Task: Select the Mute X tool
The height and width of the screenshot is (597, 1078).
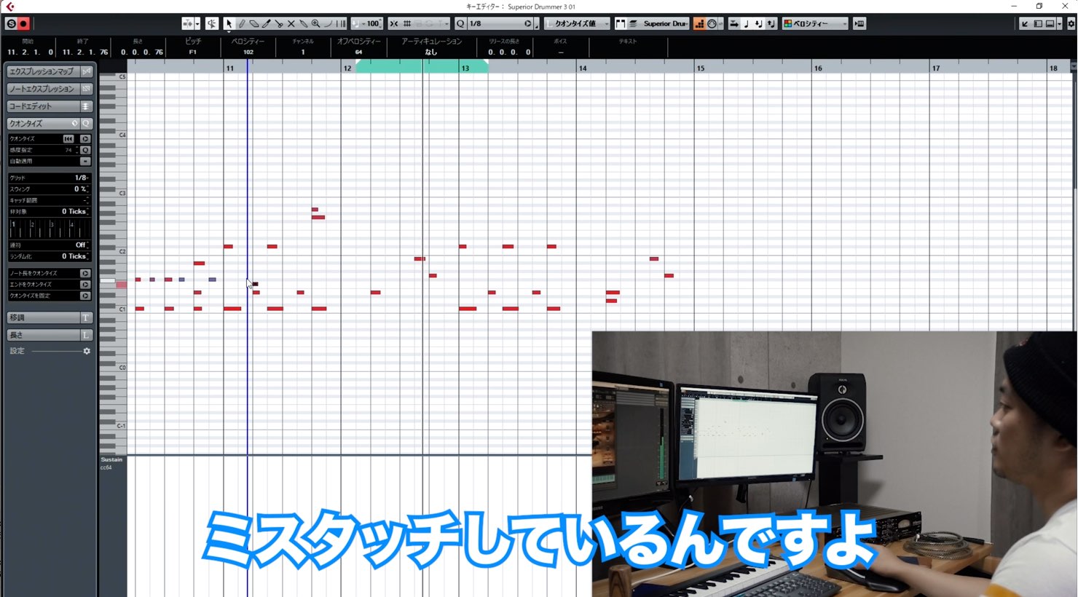Action: click(x=291, y=23)
